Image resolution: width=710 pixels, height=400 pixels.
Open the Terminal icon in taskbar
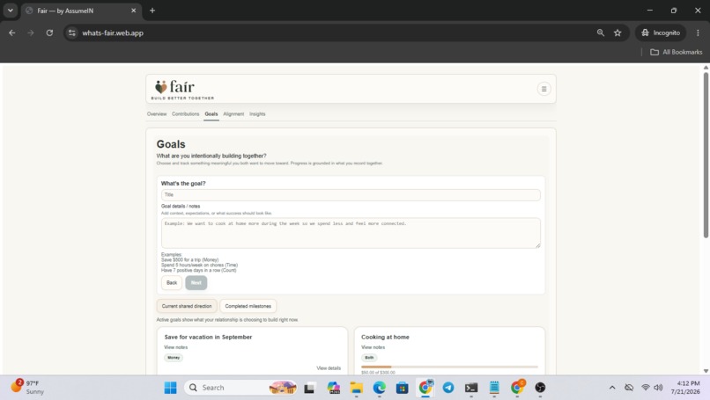coord(471,388)
